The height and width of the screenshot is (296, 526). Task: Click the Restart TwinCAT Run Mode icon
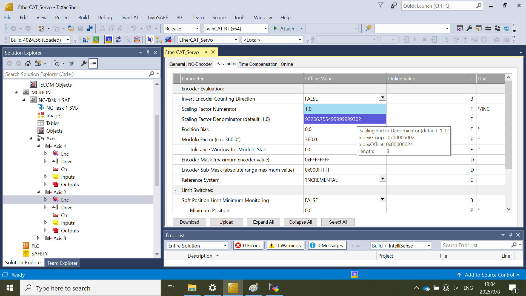(x=96, y=40)
